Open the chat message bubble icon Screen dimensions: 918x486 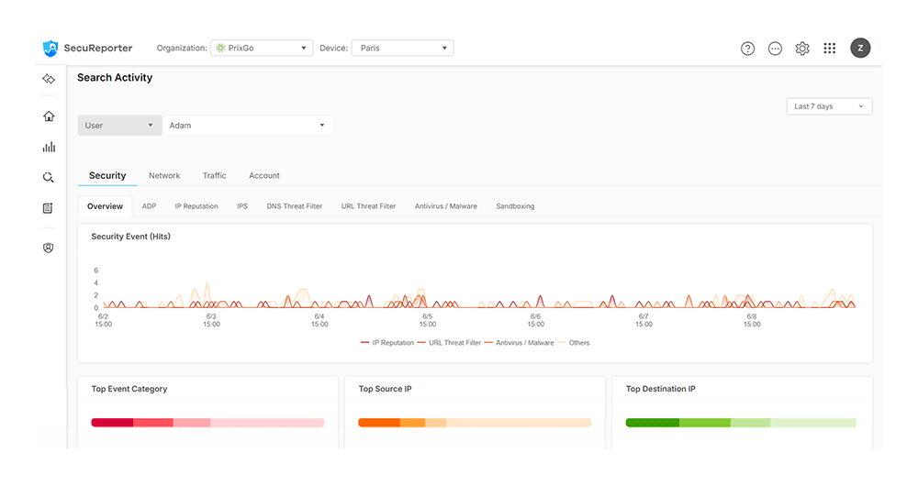point(775,49)
